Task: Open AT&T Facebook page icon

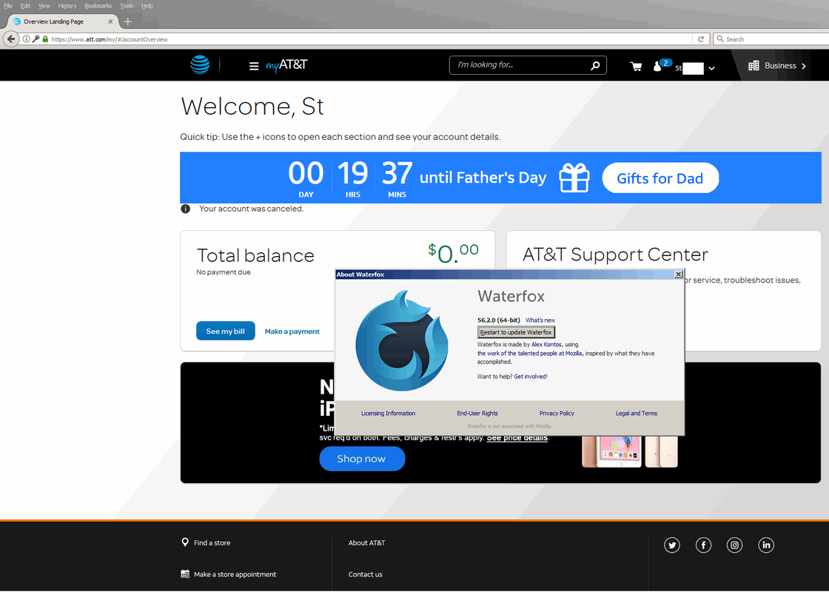Action: 703,545
